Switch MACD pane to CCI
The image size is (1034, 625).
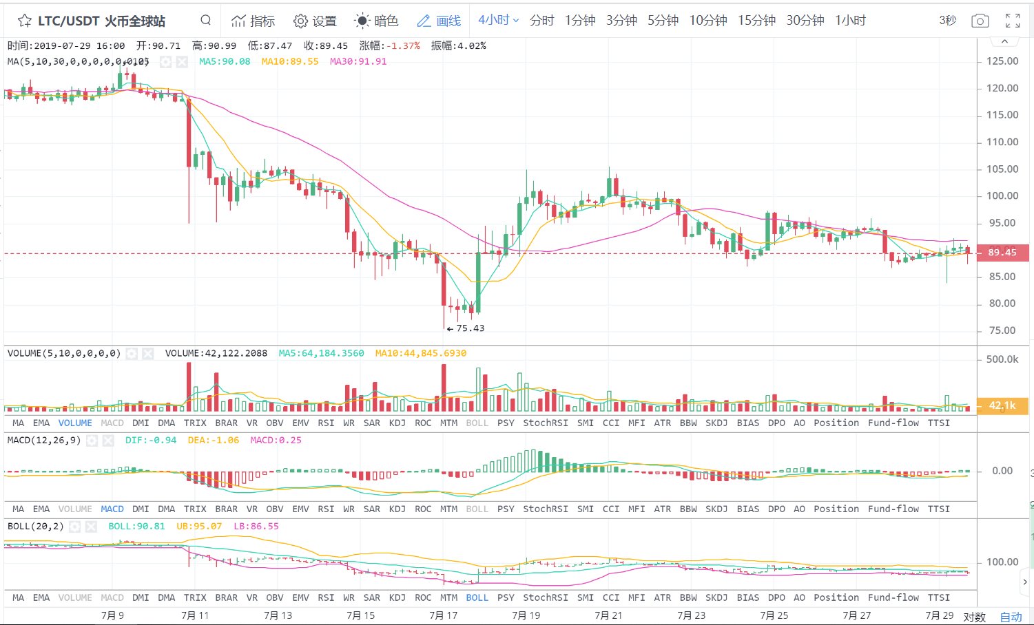coord(611,509)
